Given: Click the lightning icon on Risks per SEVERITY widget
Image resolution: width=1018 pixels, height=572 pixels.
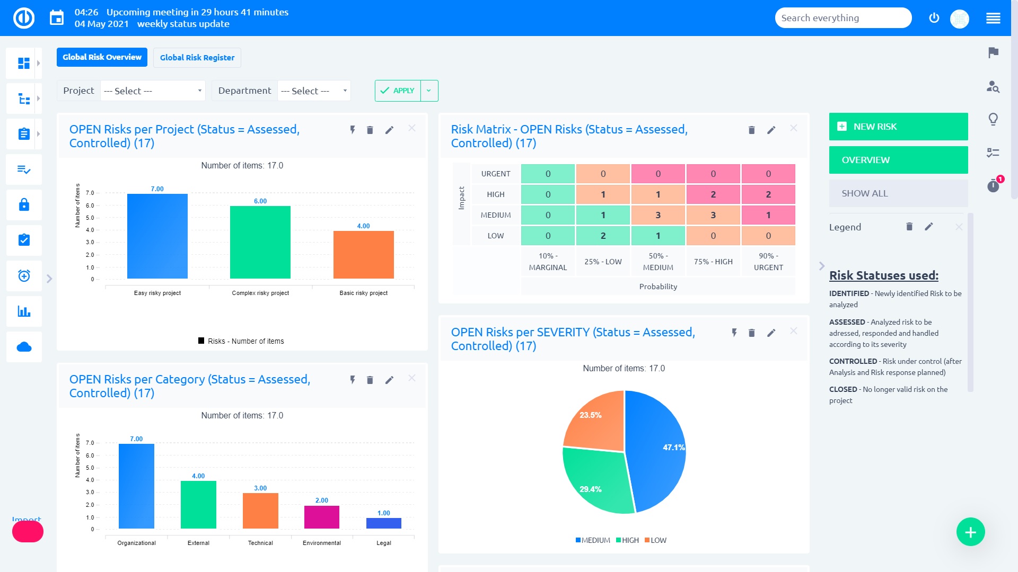Looking at the screenshot, I should point(734,333).
